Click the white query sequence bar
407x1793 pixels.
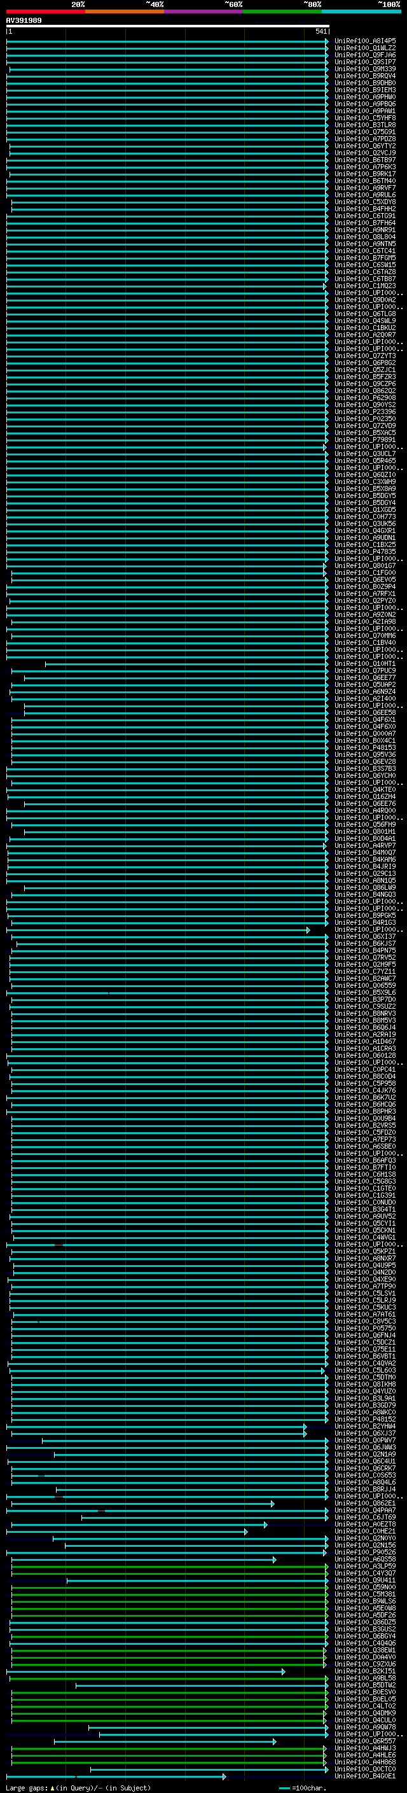click(x=168, y=25)
